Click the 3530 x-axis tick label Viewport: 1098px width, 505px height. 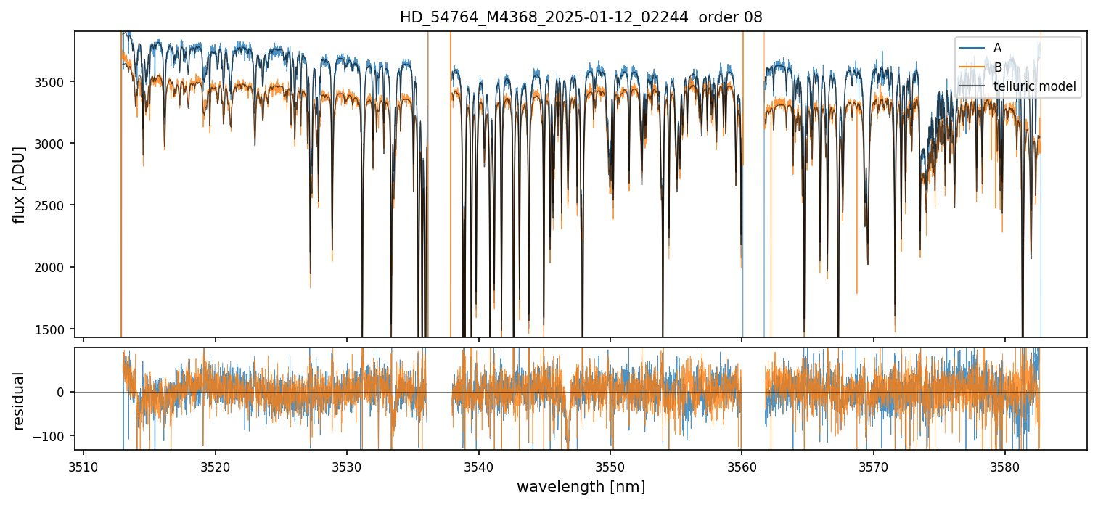click(x=347, y=465)
